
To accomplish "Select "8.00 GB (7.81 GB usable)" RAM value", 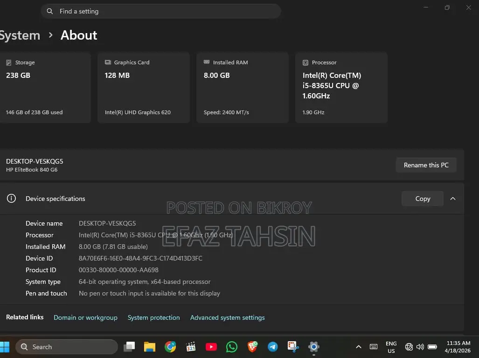I will click(113, 247).
